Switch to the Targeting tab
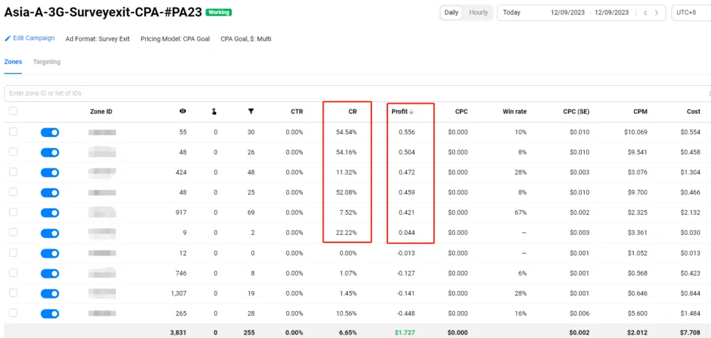 pyautogui.click(x=47, y=62)
